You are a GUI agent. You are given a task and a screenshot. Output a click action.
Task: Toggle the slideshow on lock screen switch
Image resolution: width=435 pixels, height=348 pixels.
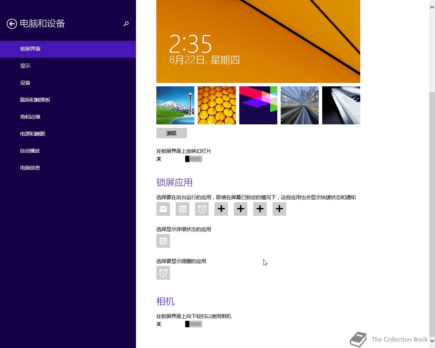coord(194,159)
